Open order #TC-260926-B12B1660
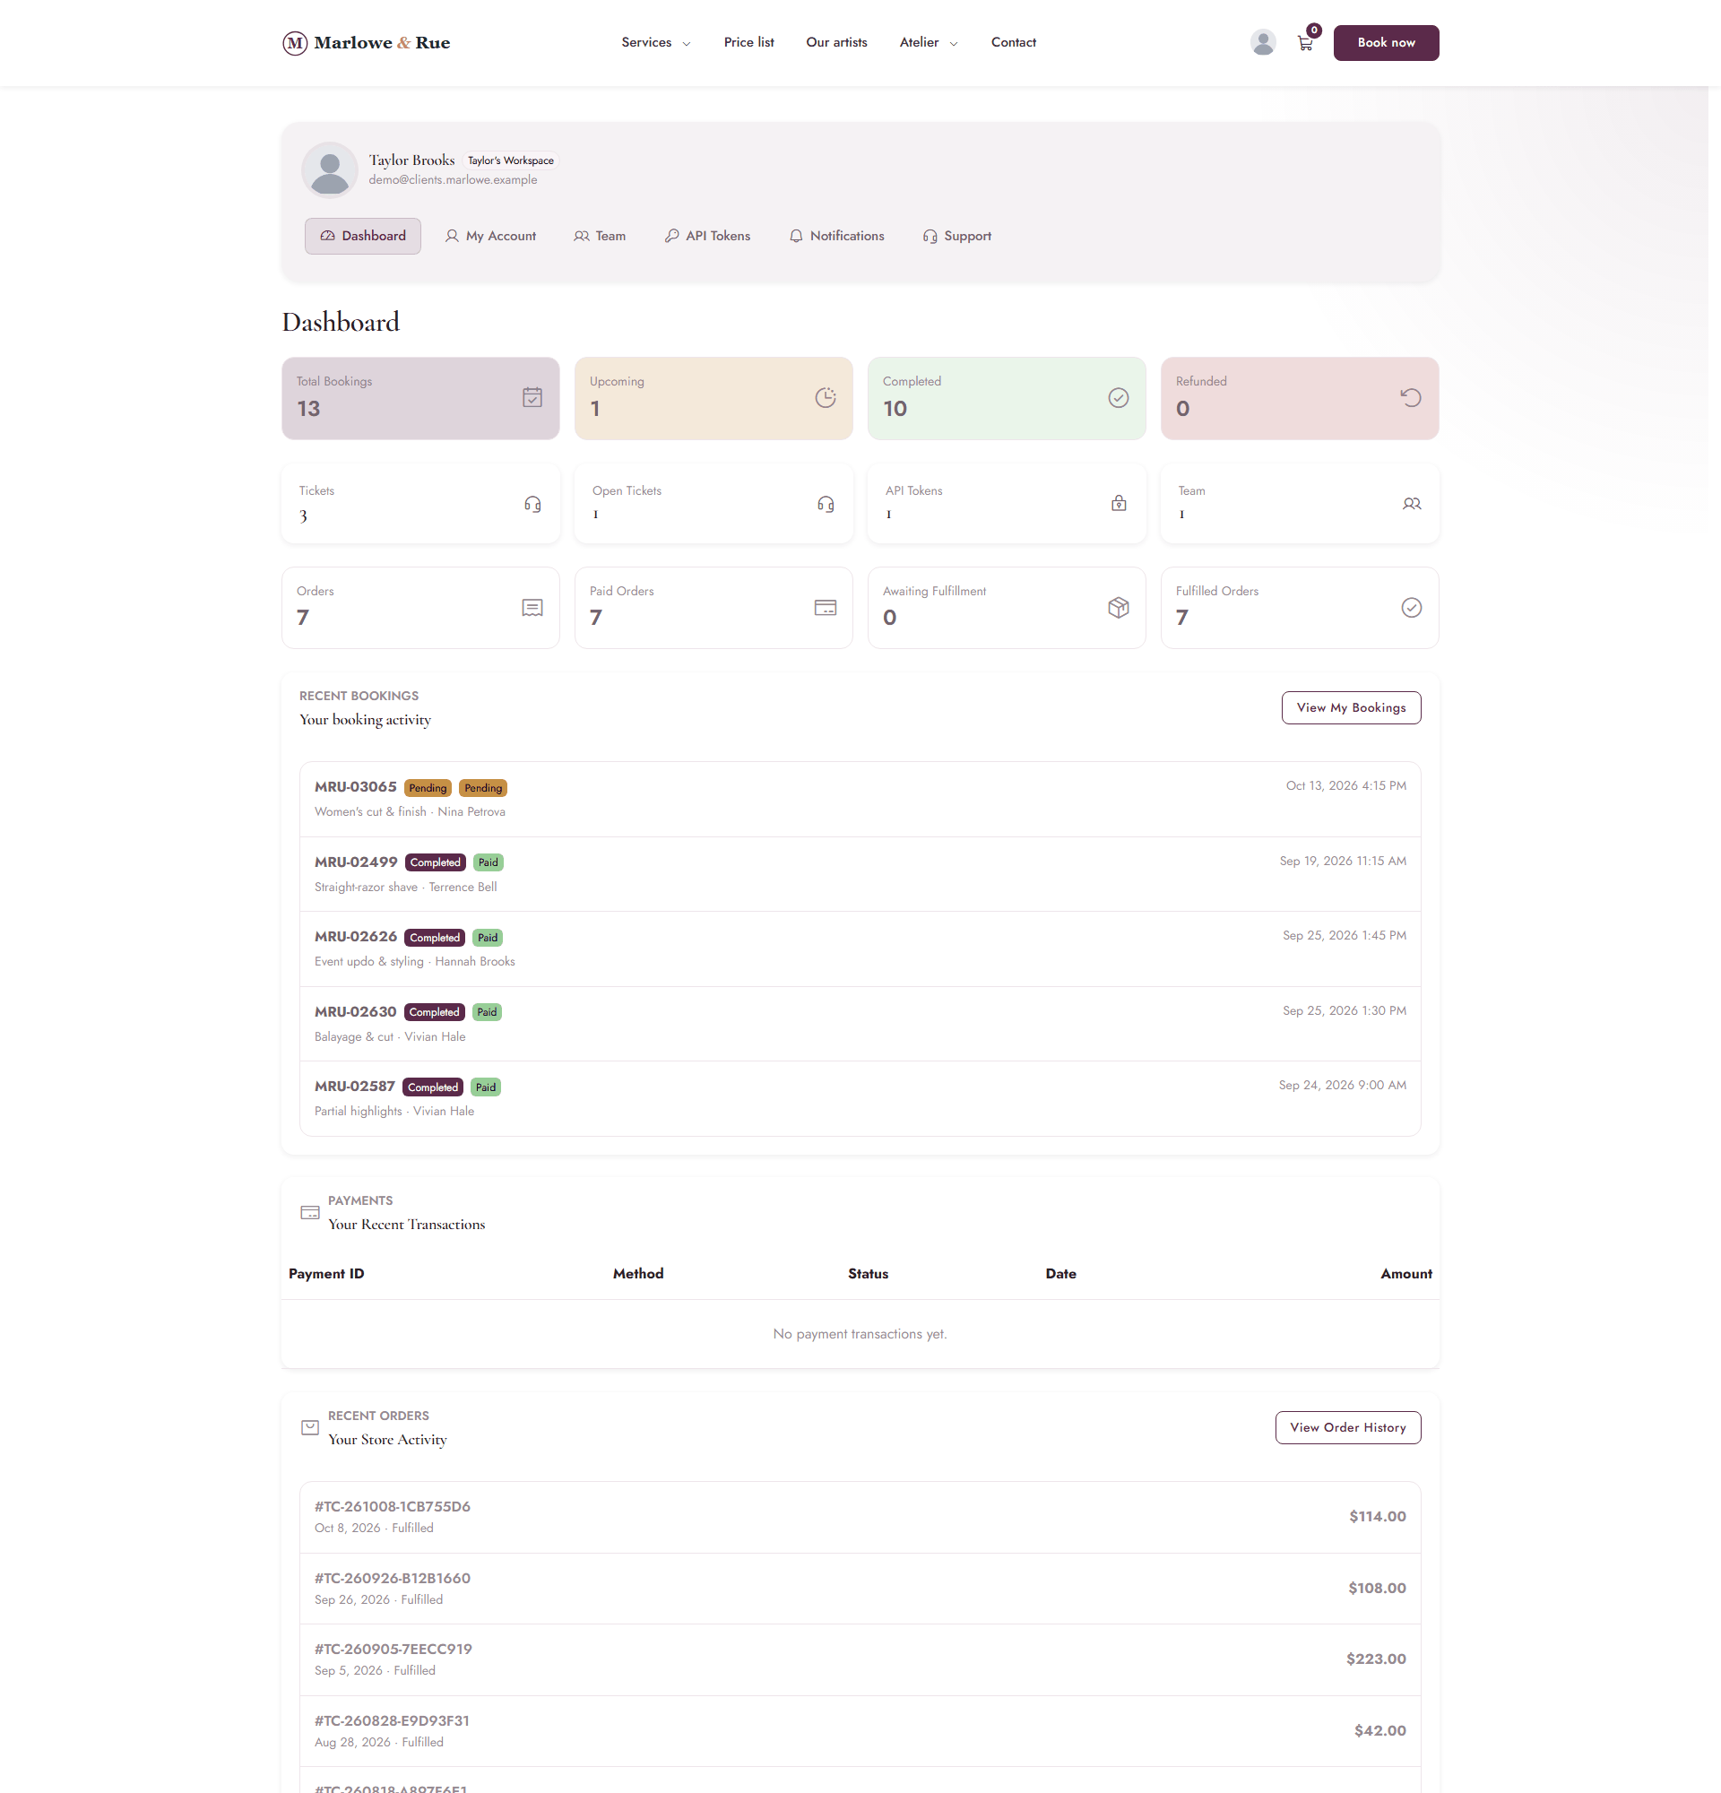 coord(860,1588)
